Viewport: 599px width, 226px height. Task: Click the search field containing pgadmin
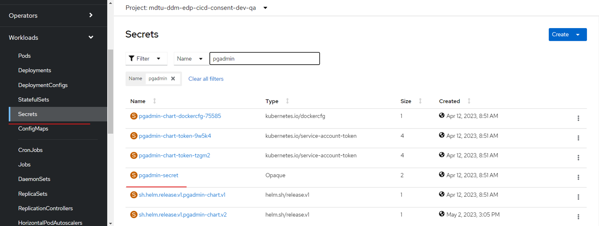[265, 59]
